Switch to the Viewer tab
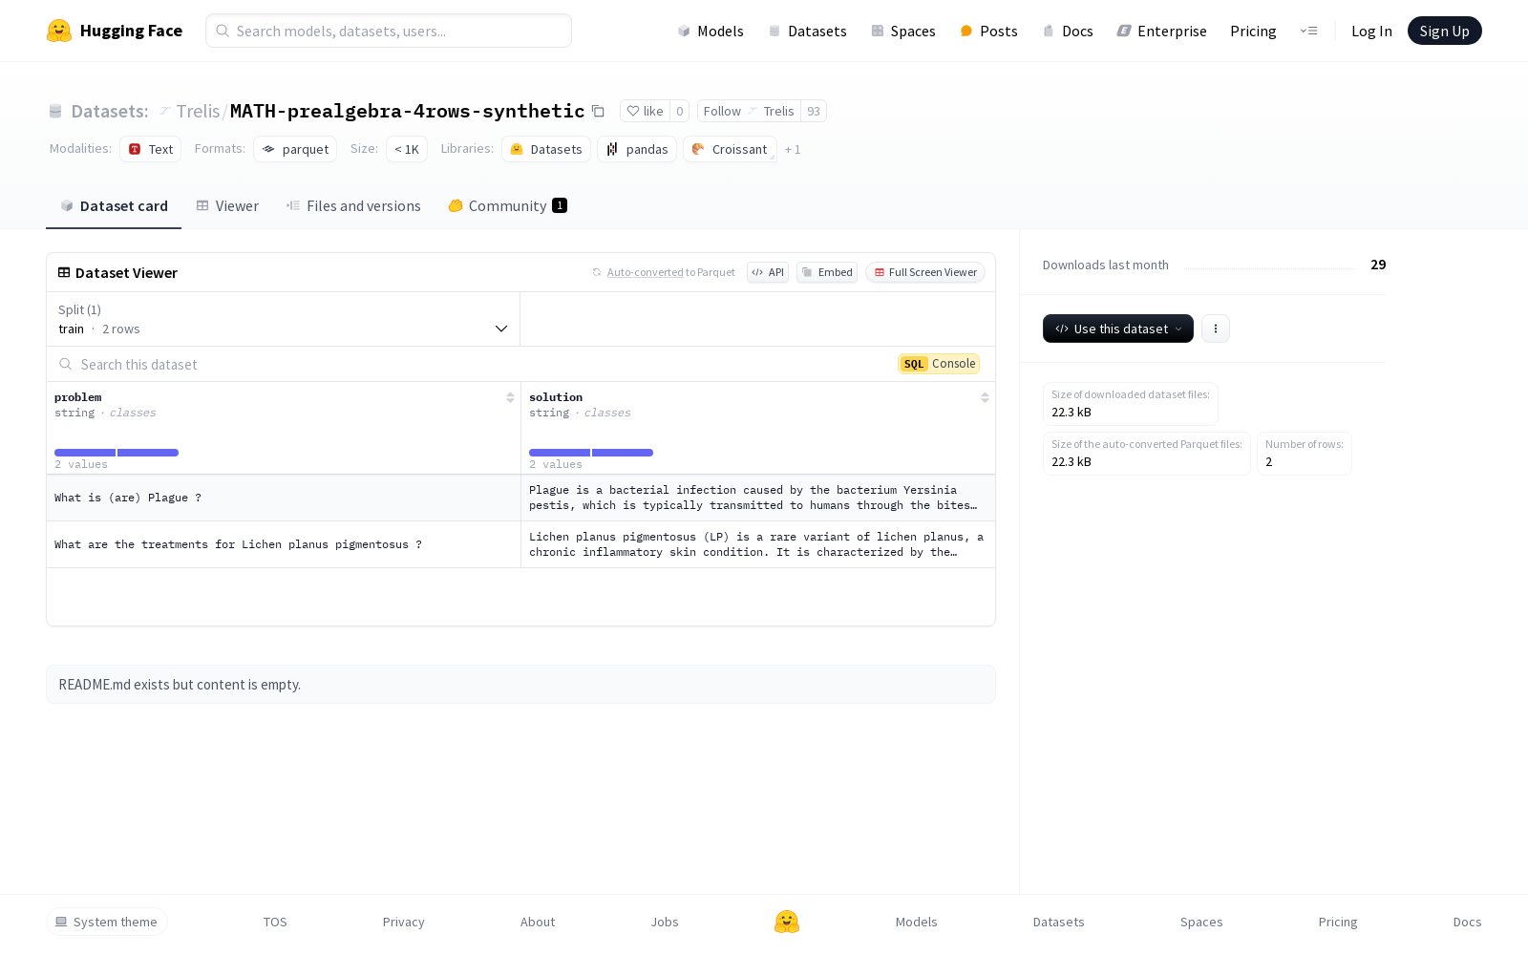The image size is (1528, 955). tap(227, 206)
